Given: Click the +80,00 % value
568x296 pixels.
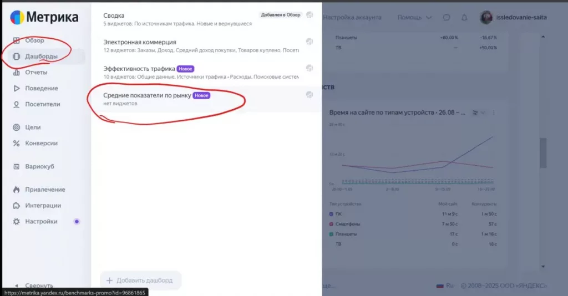Looking at the screenshot, I should point(449,38).
